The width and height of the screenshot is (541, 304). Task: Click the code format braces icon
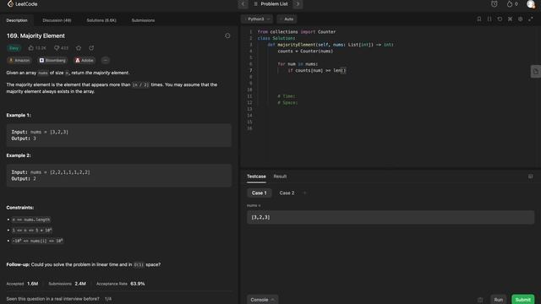(x=489, y=19)
